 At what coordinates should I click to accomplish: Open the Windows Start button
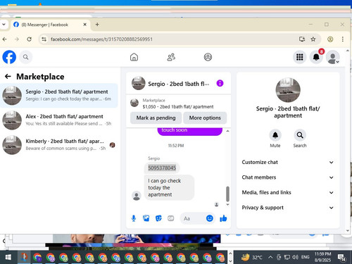(8, 258)
